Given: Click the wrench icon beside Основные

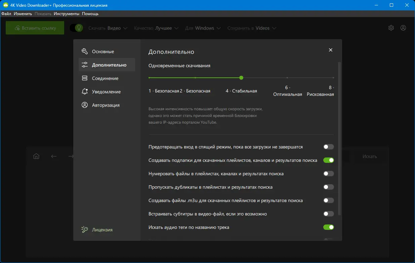Looking at the screenshot, I should pyautogui.click(x=85, y=52).
